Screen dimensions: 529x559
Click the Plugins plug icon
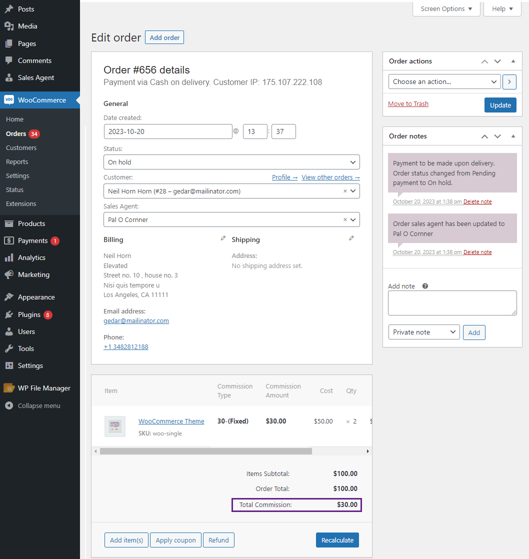point(9,314)
